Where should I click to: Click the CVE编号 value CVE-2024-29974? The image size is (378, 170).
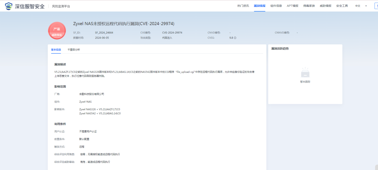(172, 32)
